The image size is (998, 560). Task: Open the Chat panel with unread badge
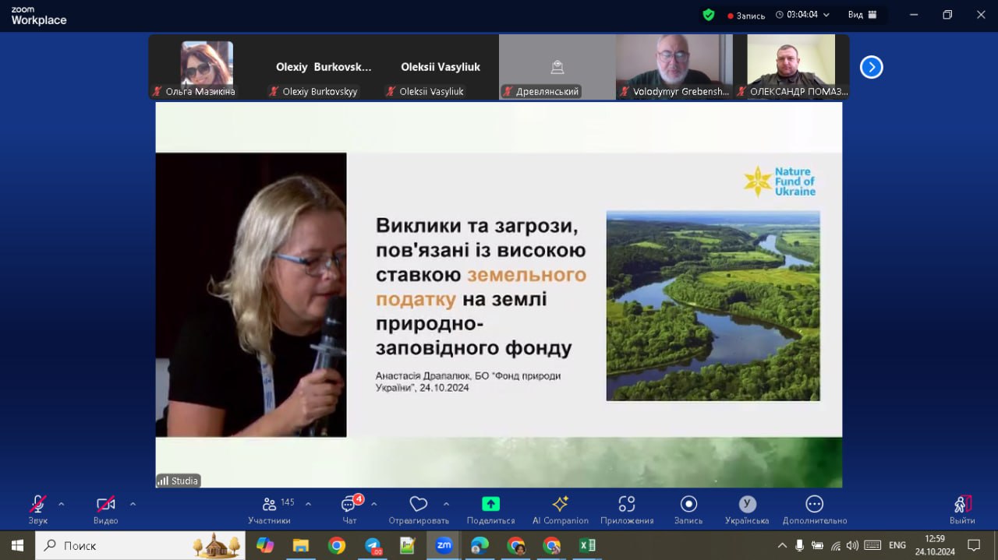(x=349, y=505)
